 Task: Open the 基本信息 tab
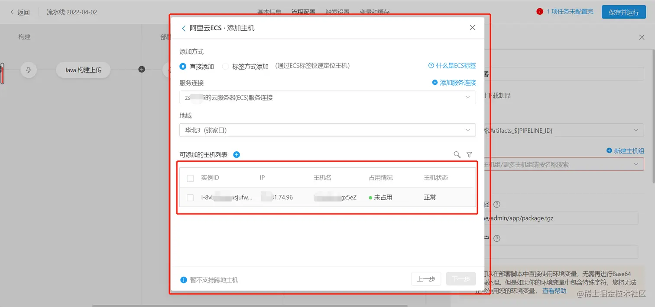269,12
